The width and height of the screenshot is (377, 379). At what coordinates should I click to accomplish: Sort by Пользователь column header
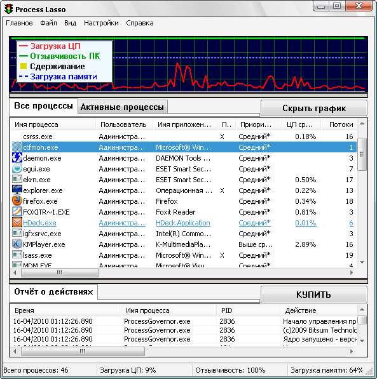[124, 124]
